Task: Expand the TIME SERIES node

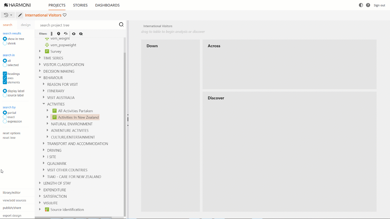Action: pos(40,58)
